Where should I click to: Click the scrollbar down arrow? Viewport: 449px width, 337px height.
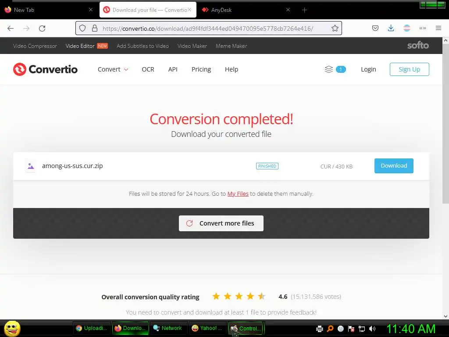coord(445,316)
